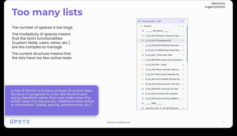This screenshot has height=136, width=237.
Task: Click list icon of S_24_005 Grupa Hotelowa ORBIS
Action: point(143,98)
